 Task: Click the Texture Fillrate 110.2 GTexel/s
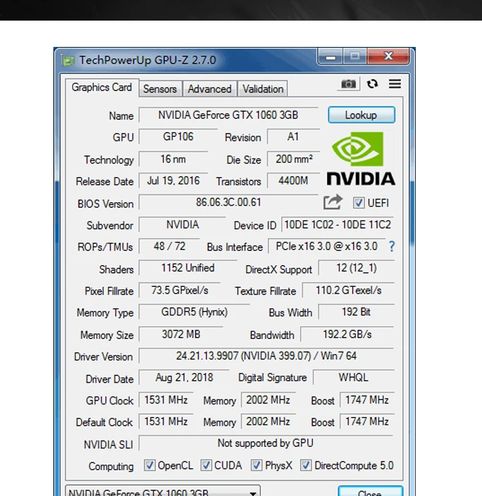[x=348, y=290]
